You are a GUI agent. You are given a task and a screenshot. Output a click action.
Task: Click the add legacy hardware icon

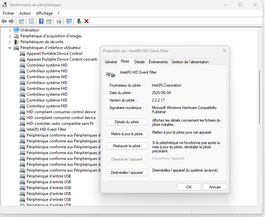click(x=79, y=21)
